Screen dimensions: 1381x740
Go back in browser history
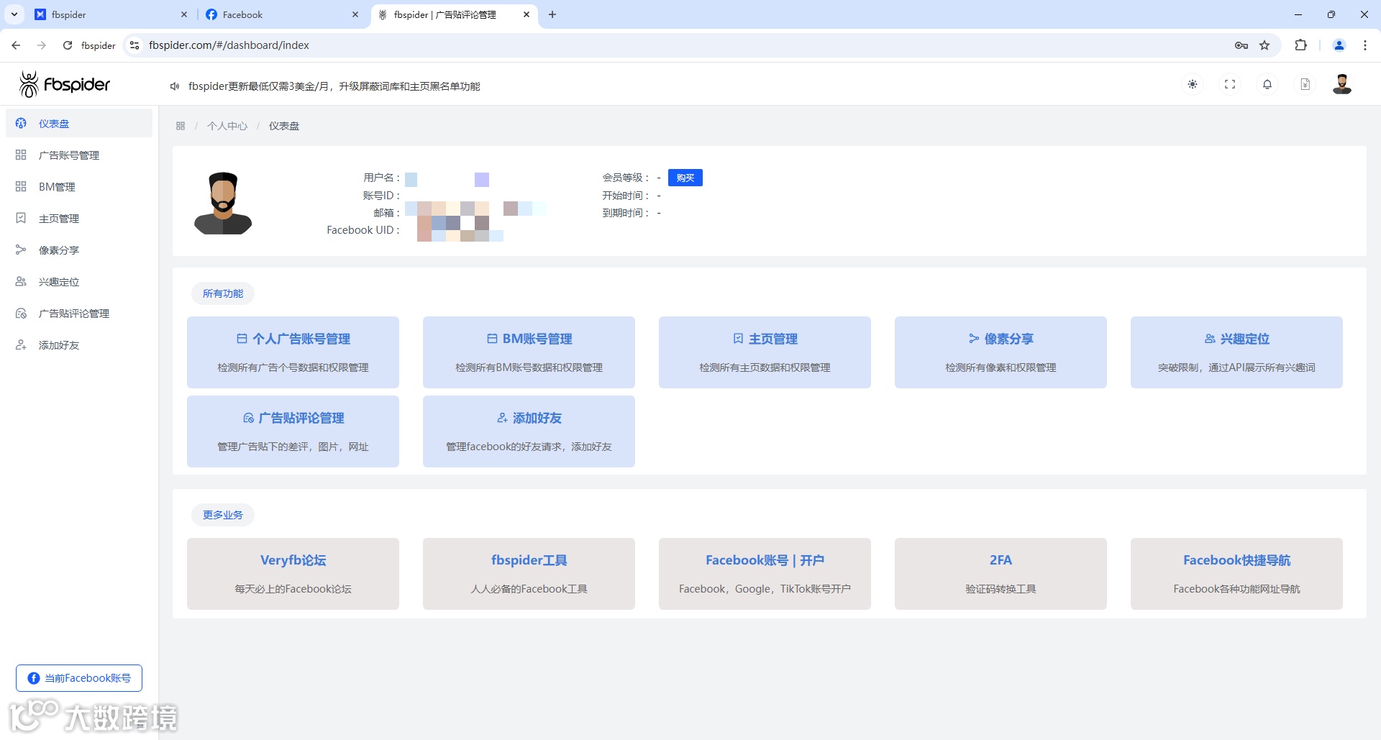point(16,45)
